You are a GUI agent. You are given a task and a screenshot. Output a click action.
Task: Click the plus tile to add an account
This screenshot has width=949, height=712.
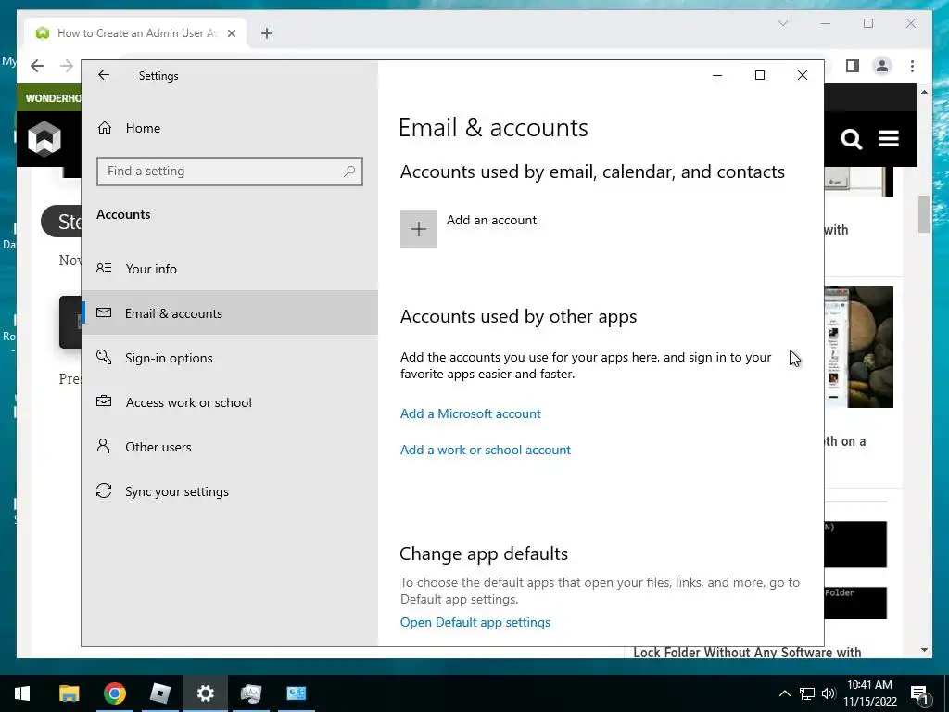point(419,229)
